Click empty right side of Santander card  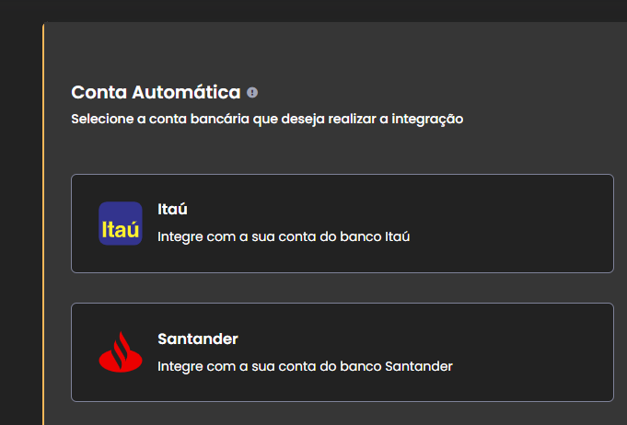point(543,352)
